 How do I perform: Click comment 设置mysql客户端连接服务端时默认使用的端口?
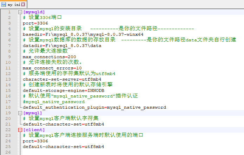tap(83, 135)
